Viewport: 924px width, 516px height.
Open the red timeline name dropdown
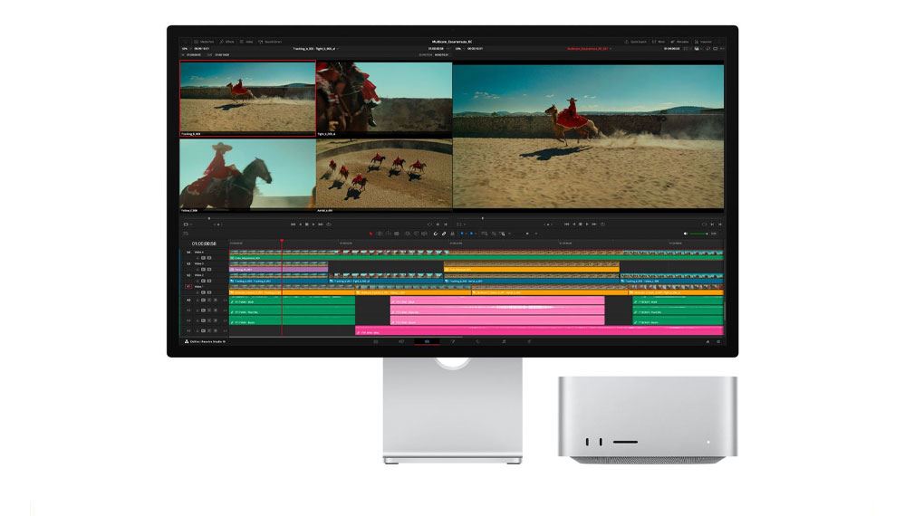[x=589, y=49]
